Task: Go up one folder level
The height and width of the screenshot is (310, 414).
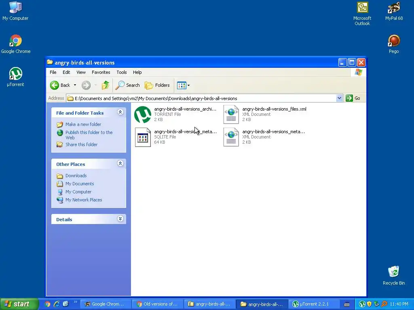Action: point(106,85)
